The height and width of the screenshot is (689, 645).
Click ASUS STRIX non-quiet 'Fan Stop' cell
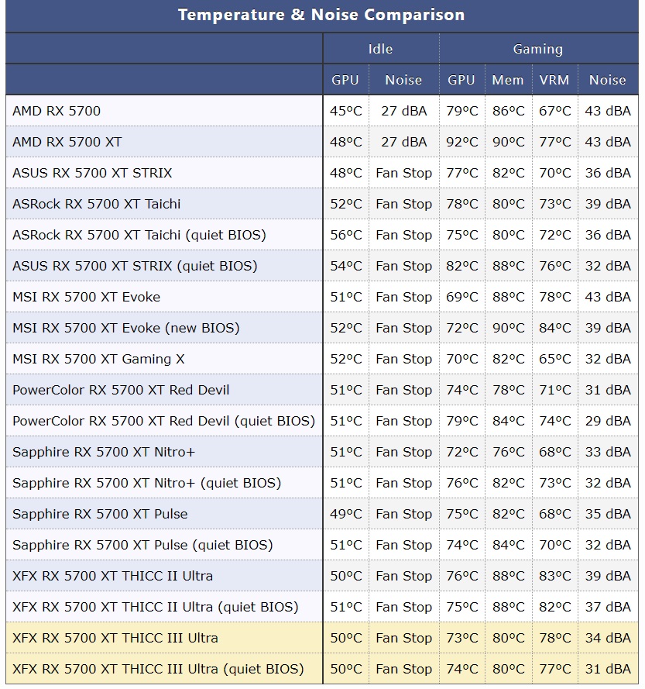[403, 173]
